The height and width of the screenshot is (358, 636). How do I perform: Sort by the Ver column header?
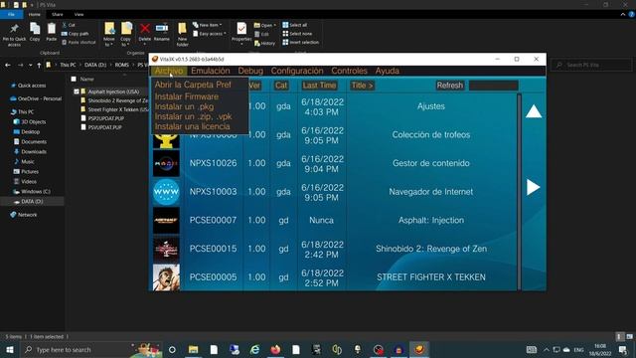[x=254, y=86]
